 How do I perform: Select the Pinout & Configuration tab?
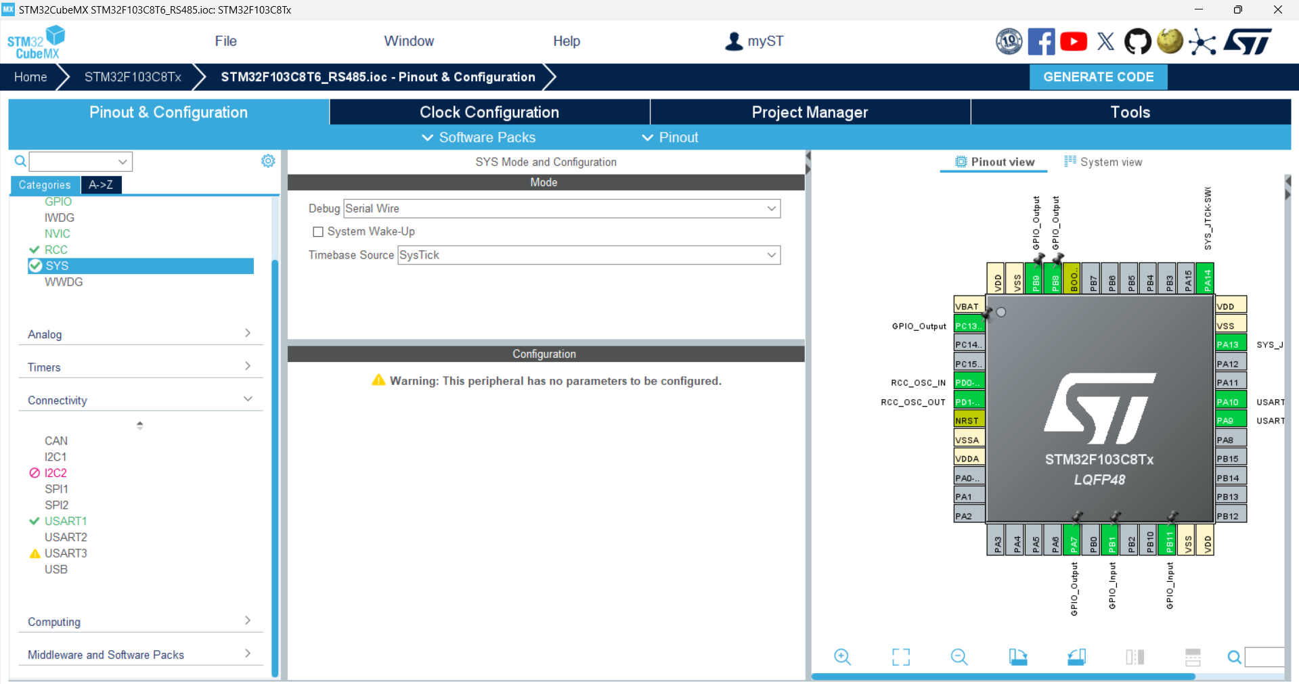169,112
